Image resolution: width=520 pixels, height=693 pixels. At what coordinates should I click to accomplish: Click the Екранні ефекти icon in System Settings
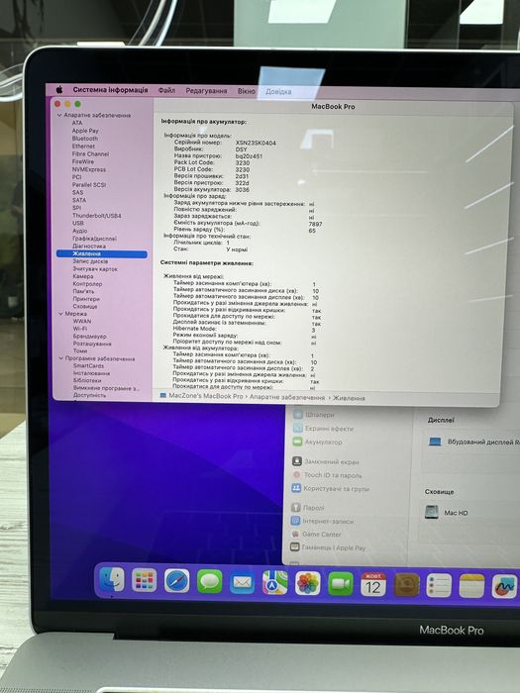297,429
